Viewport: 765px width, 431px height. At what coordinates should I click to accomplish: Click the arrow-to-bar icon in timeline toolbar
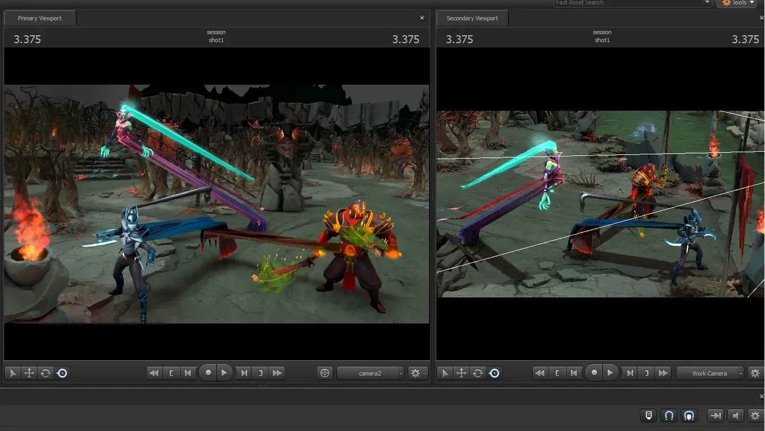pos(715,416)
